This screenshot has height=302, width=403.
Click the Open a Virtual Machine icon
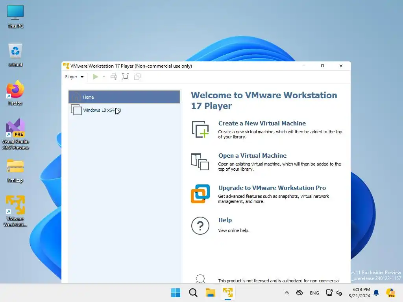[200, 162]
